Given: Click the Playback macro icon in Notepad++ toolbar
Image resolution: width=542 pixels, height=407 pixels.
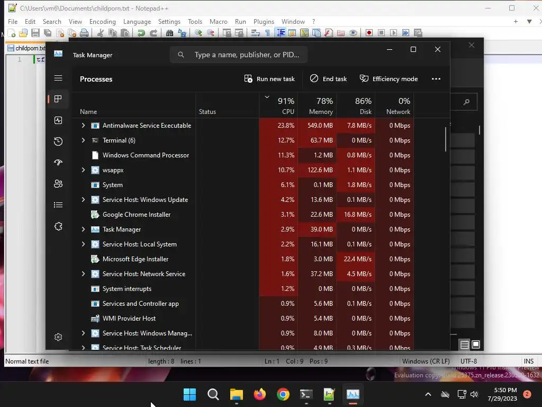Looking at the screenshot, I should coord(393,33).
